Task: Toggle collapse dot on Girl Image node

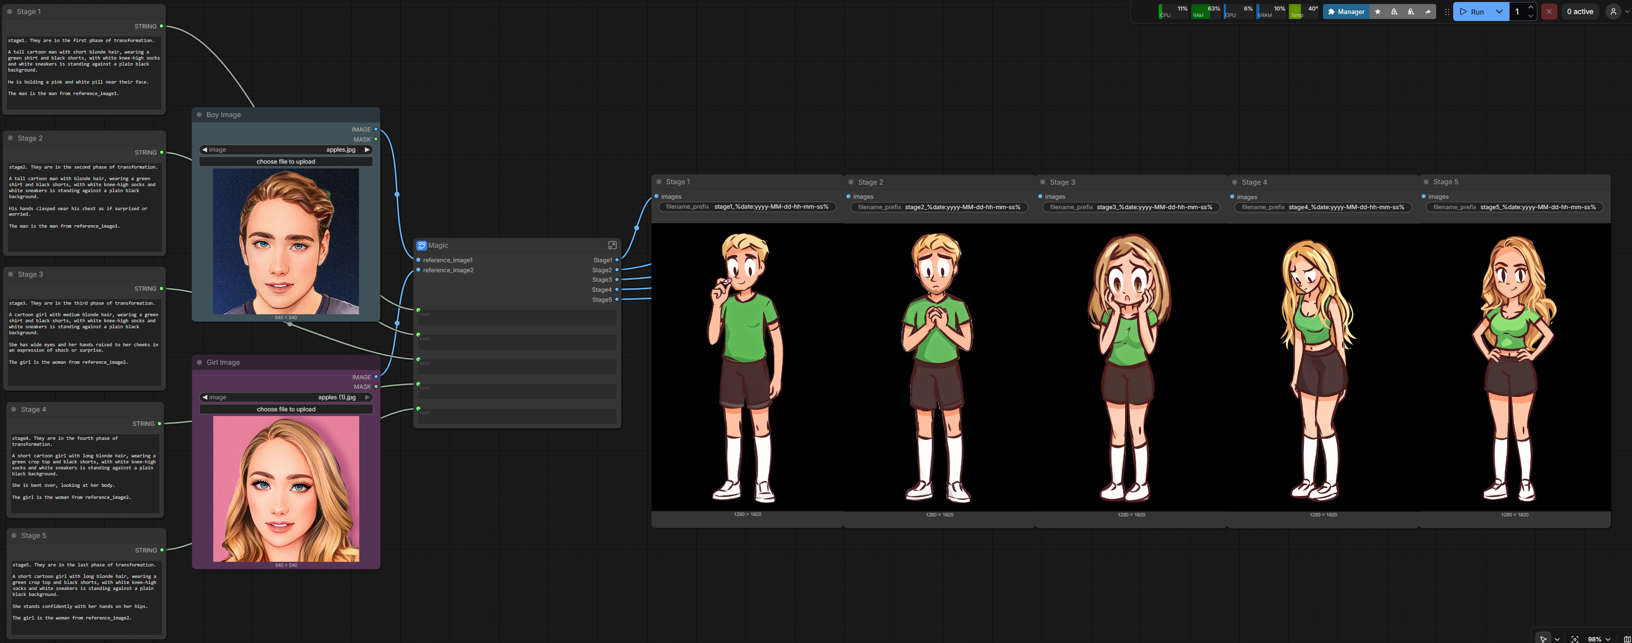Action: [x=199, y=363]
